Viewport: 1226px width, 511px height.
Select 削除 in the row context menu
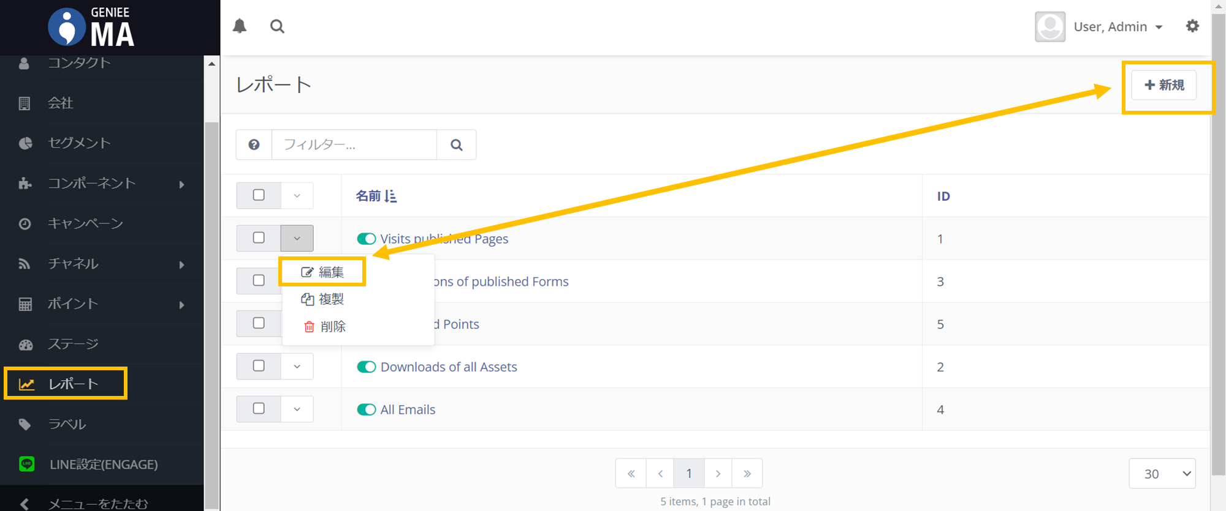tap(325, 326)
